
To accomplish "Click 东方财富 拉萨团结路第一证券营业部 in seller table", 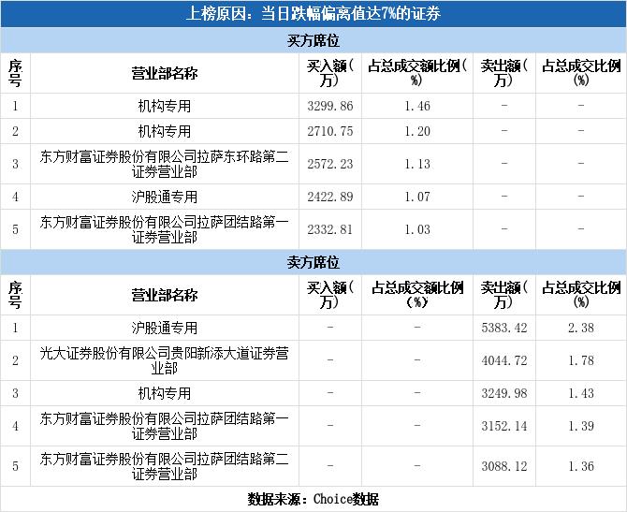I will [x=165, y=427].
